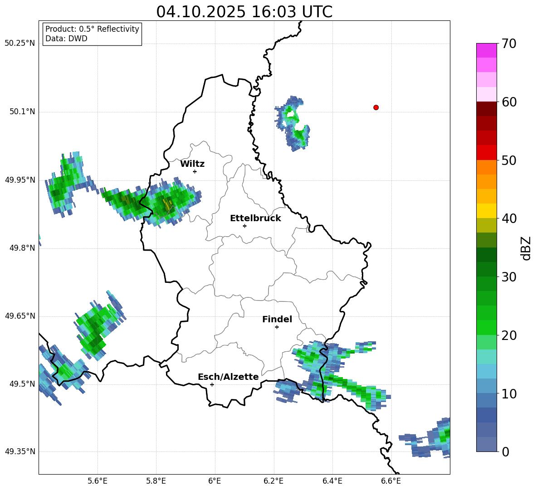
Task: Click the 30 value on the colorbar
Action: click(508, 277)
